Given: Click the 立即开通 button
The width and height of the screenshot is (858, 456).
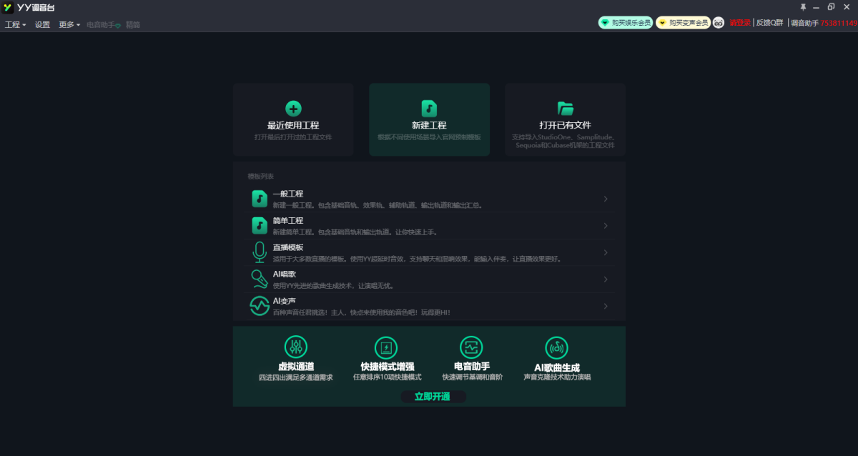Looking at the screenshot, I should point(433,397).
